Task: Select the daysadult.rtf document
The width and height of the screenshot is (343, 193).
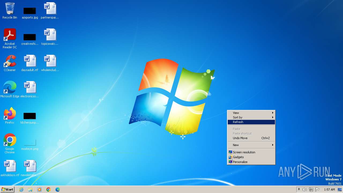Action: [x=30, y=63]
